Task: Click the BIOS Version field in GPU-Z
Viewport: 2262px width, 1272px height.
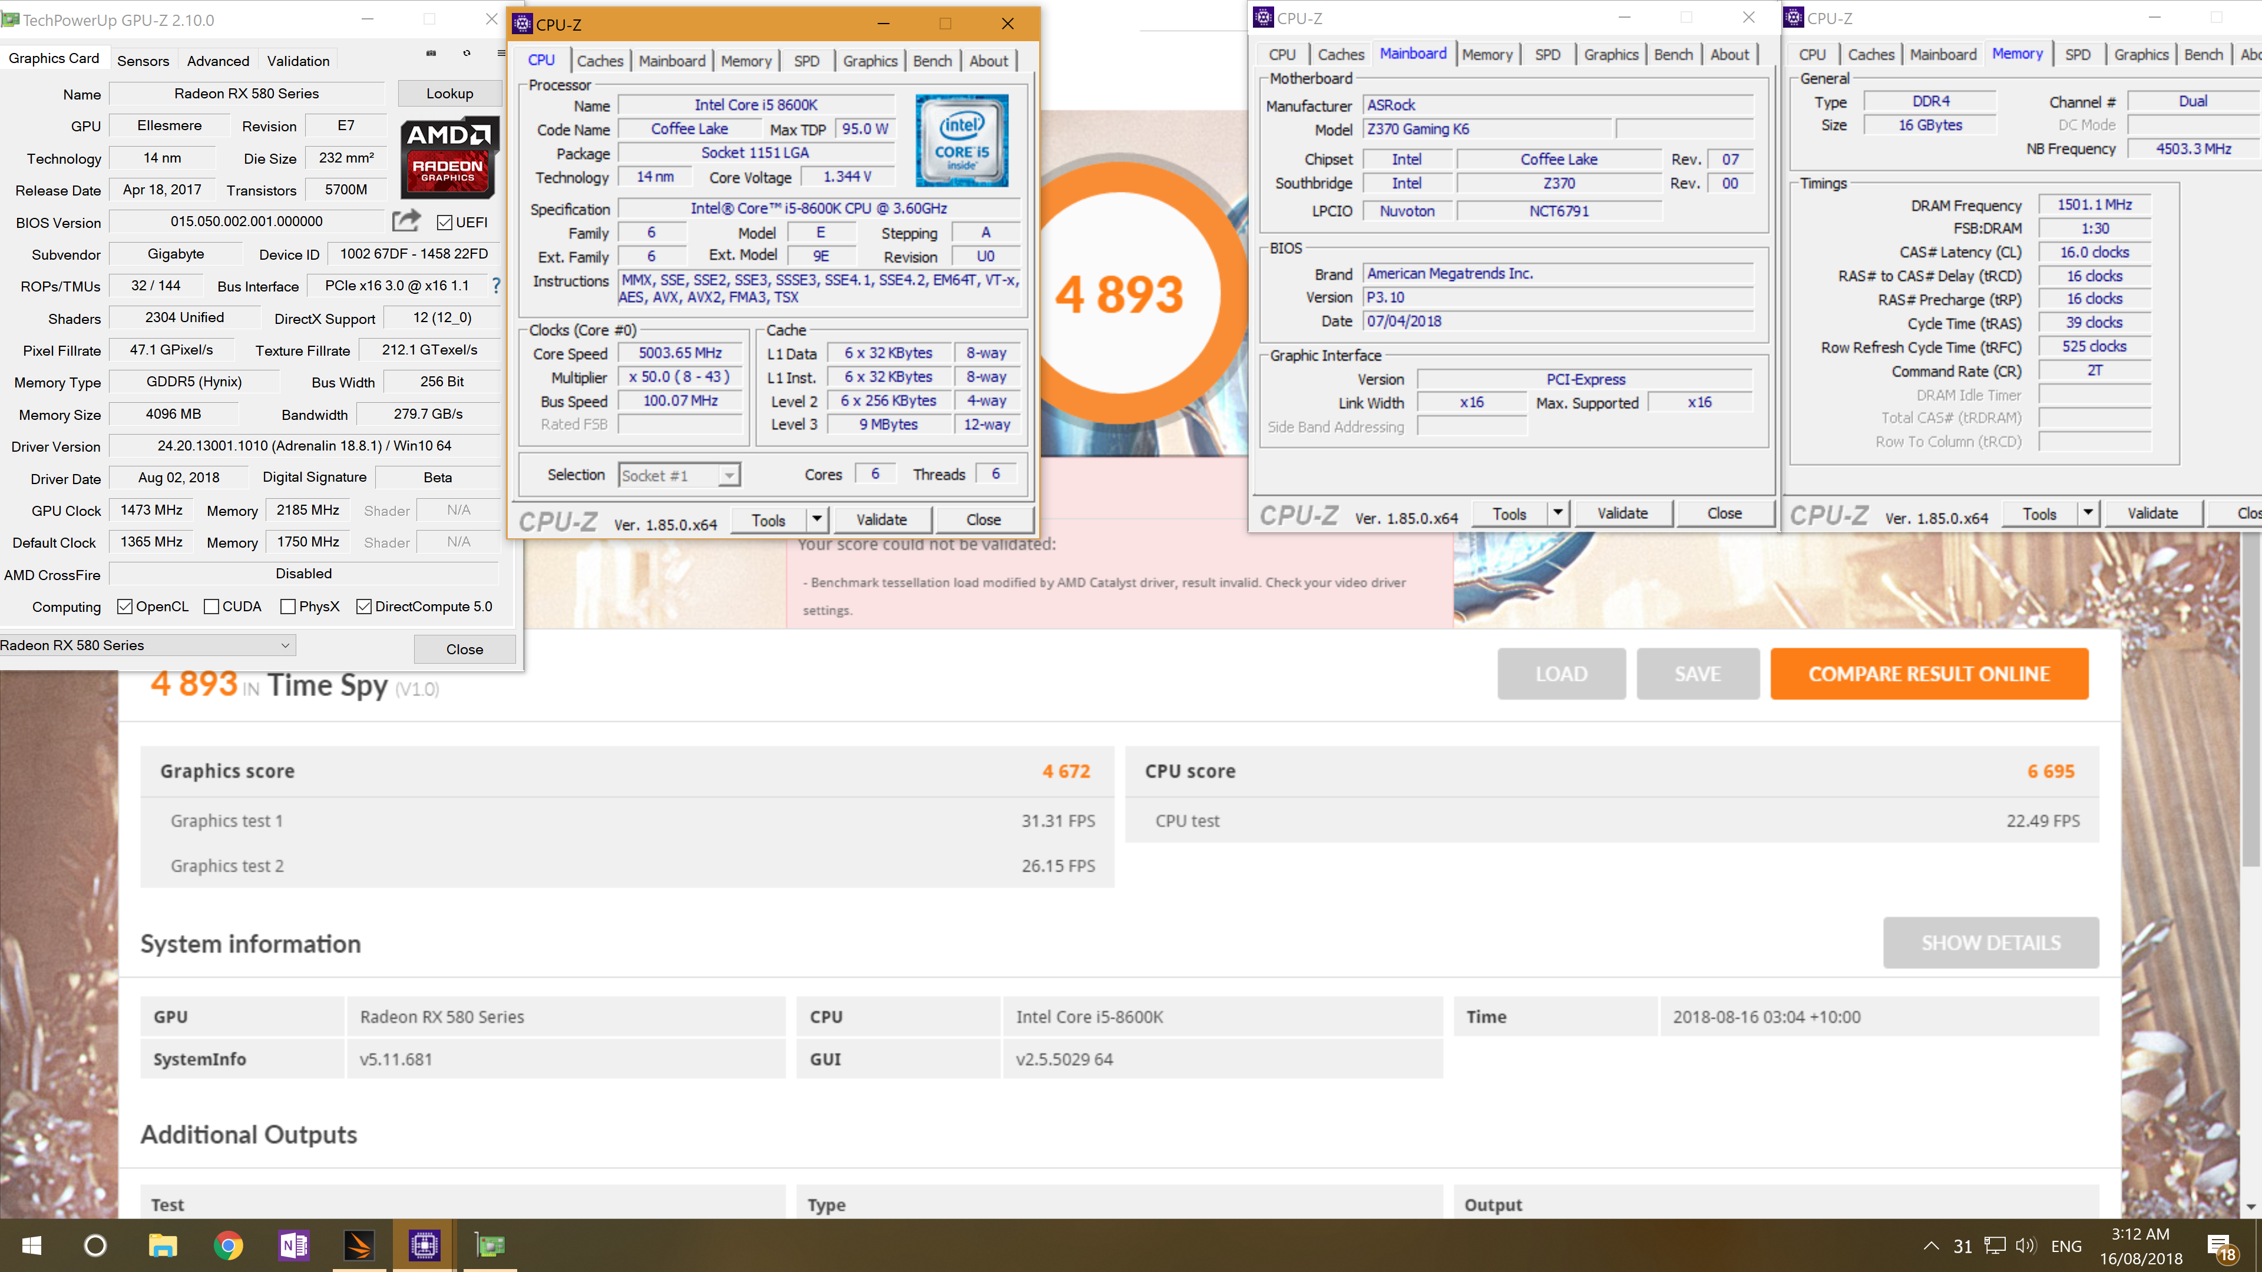Action: (x=247, y=221)
